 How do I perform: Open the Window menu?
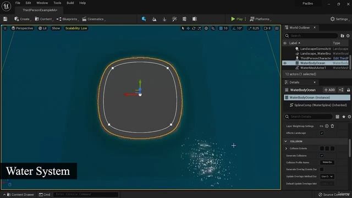[42, 3]
